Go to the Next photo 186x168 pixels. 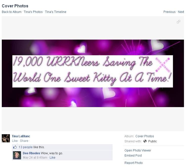tap(181, 12)
